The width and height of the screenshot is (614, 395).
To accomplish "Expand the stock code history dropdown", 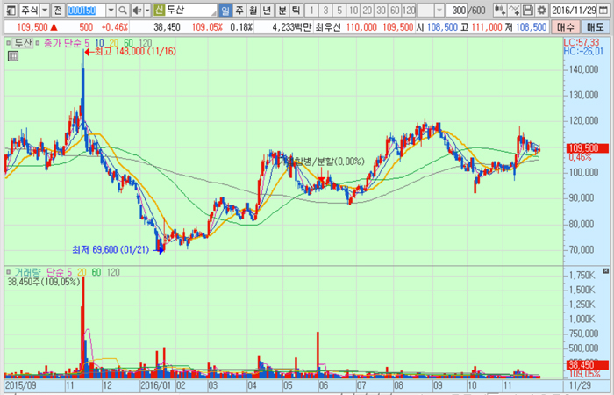I will (x=110, y=10).
